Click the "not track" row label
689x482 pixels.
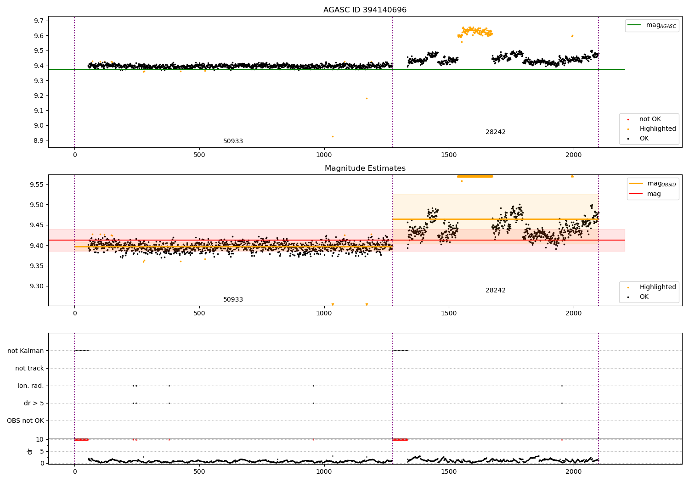29,369
